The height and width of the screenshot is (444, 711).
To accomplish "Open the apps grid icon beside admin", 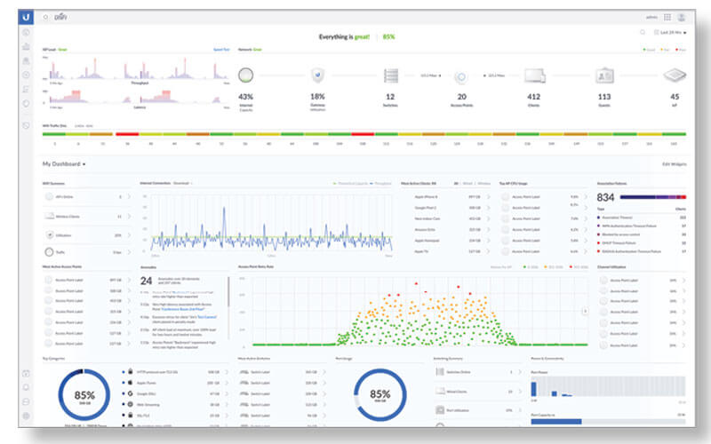I will click(664, 17).
